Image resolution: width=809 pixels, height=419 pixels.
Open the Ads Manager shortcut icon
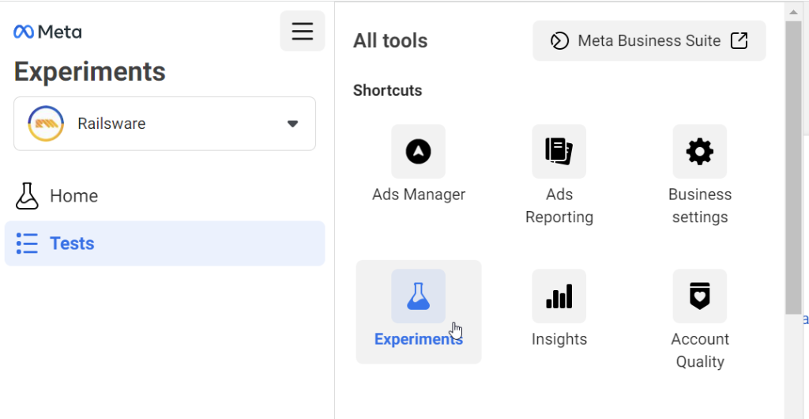tap(418, 151)
